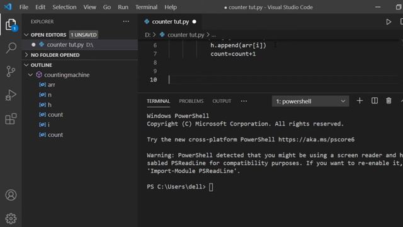Open Explorer more actions ellipsis
Screen dimensions: 403x227
coord(126,21)
